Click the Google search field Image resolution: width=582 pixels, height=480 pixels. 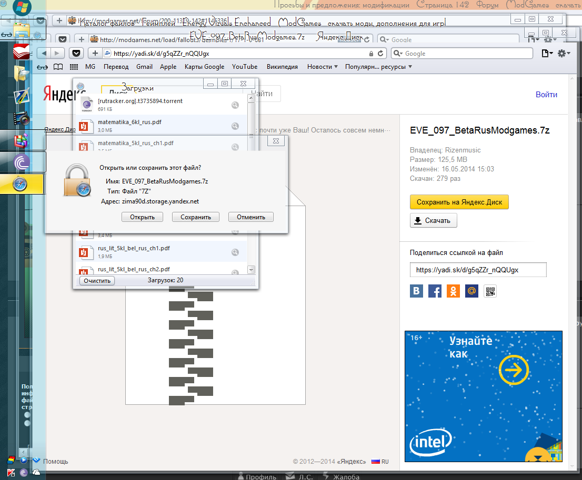462,54
